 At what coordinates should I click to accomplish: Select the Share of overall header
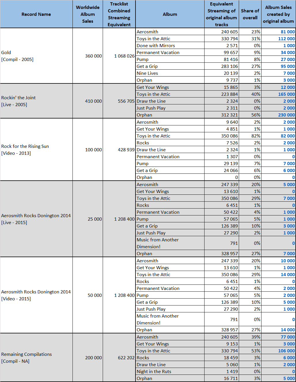point(250,14)
